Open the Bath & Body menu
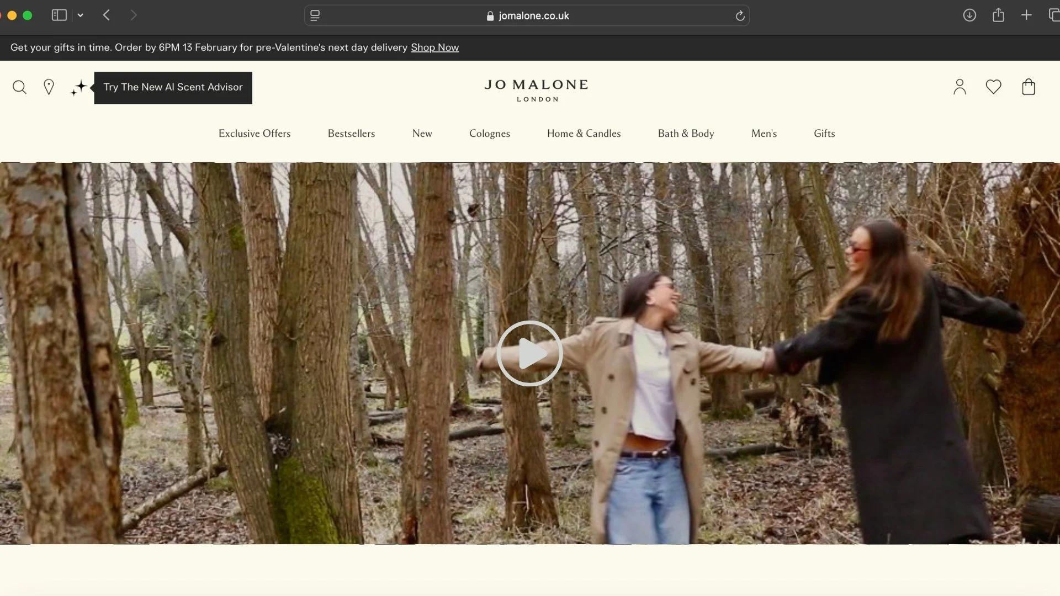The image size is (1060, 596). click(686, 134)
